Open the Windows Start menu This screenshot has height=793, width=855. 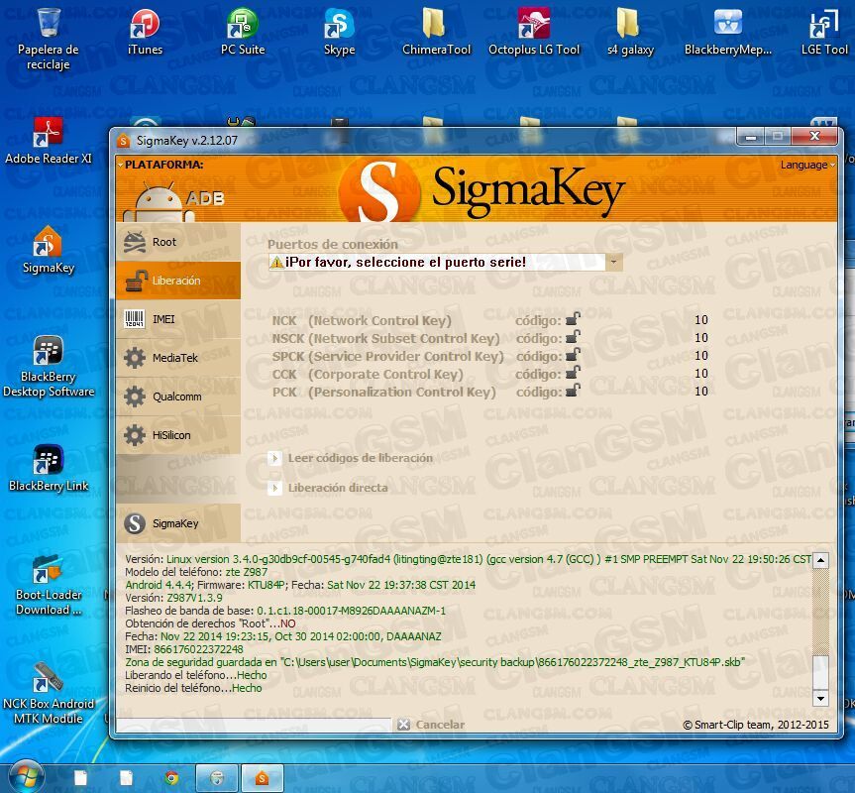point(26,777)
